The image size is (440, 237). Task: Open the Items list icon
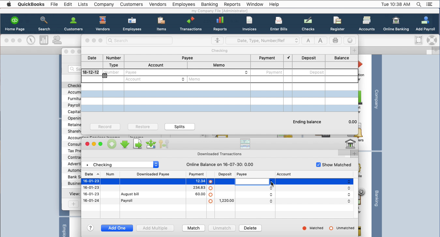[161, 23]
